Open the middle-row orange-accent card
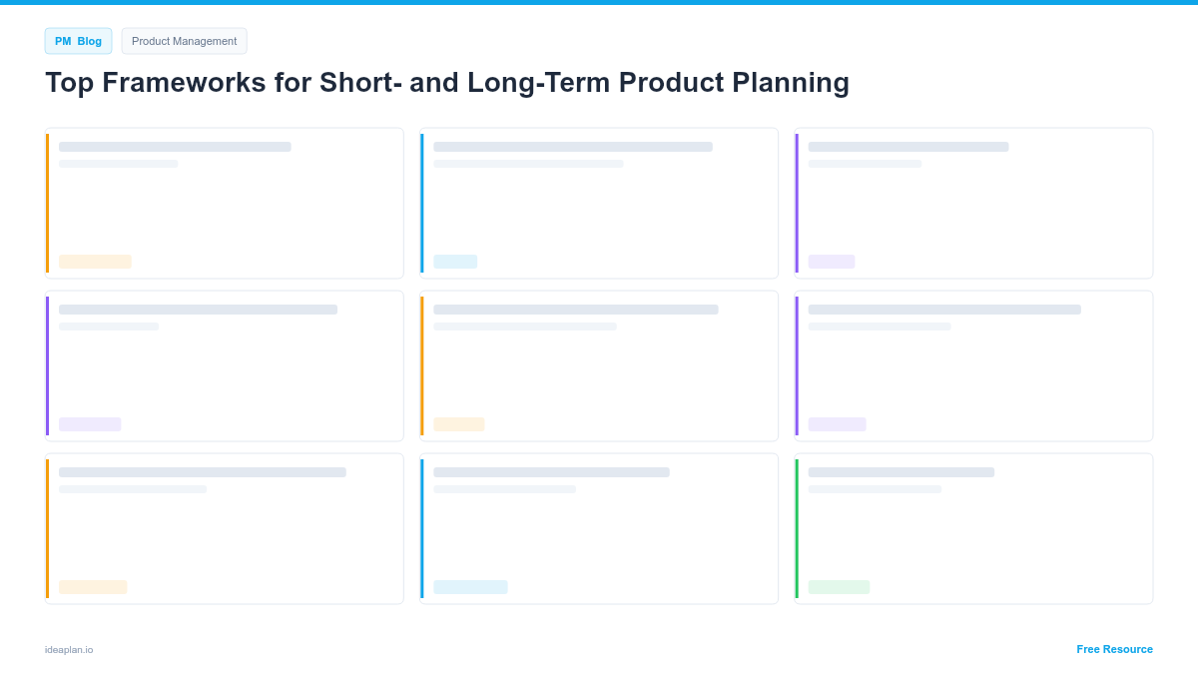 coord(599,365)
